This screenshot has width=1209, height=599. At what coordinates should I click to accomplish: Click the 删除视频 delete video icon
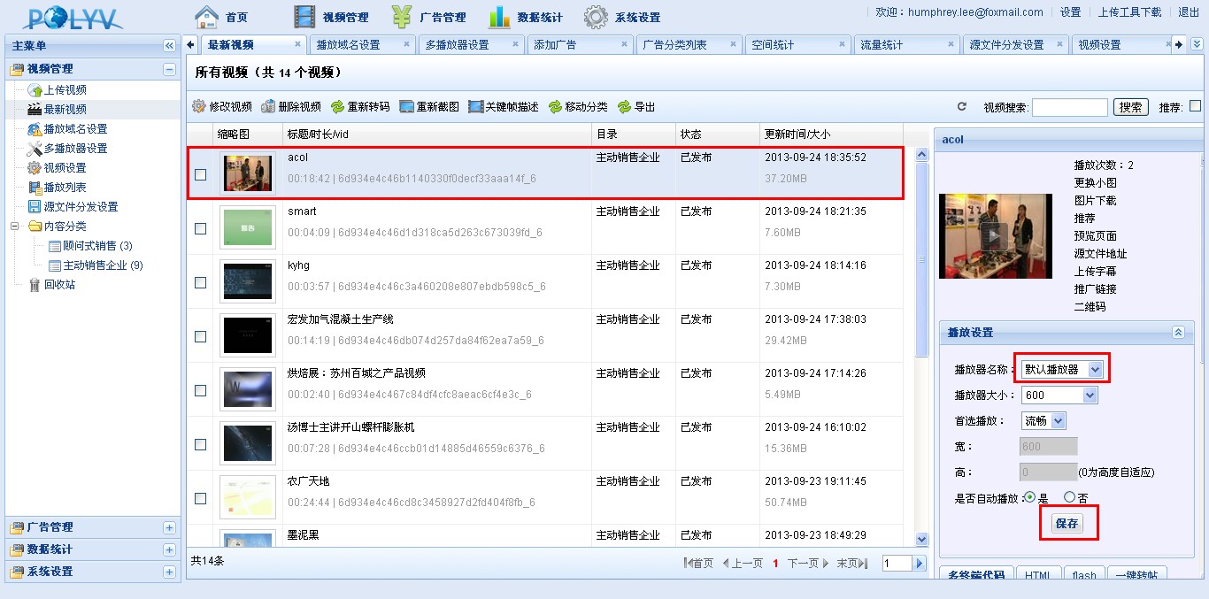pos(268,107)
